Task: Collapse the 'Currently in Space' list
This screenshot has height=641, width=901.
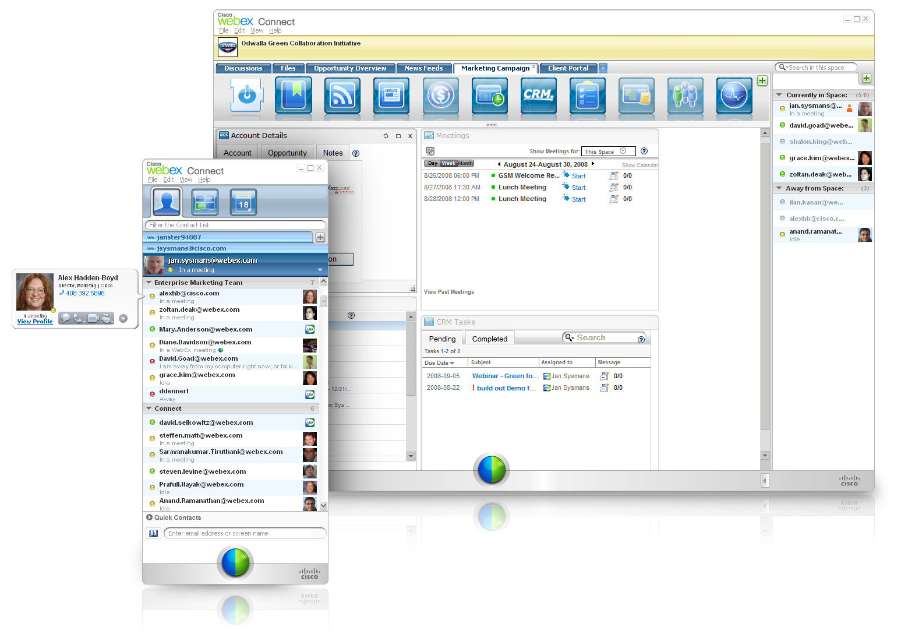Action: (x=779, y=95)
